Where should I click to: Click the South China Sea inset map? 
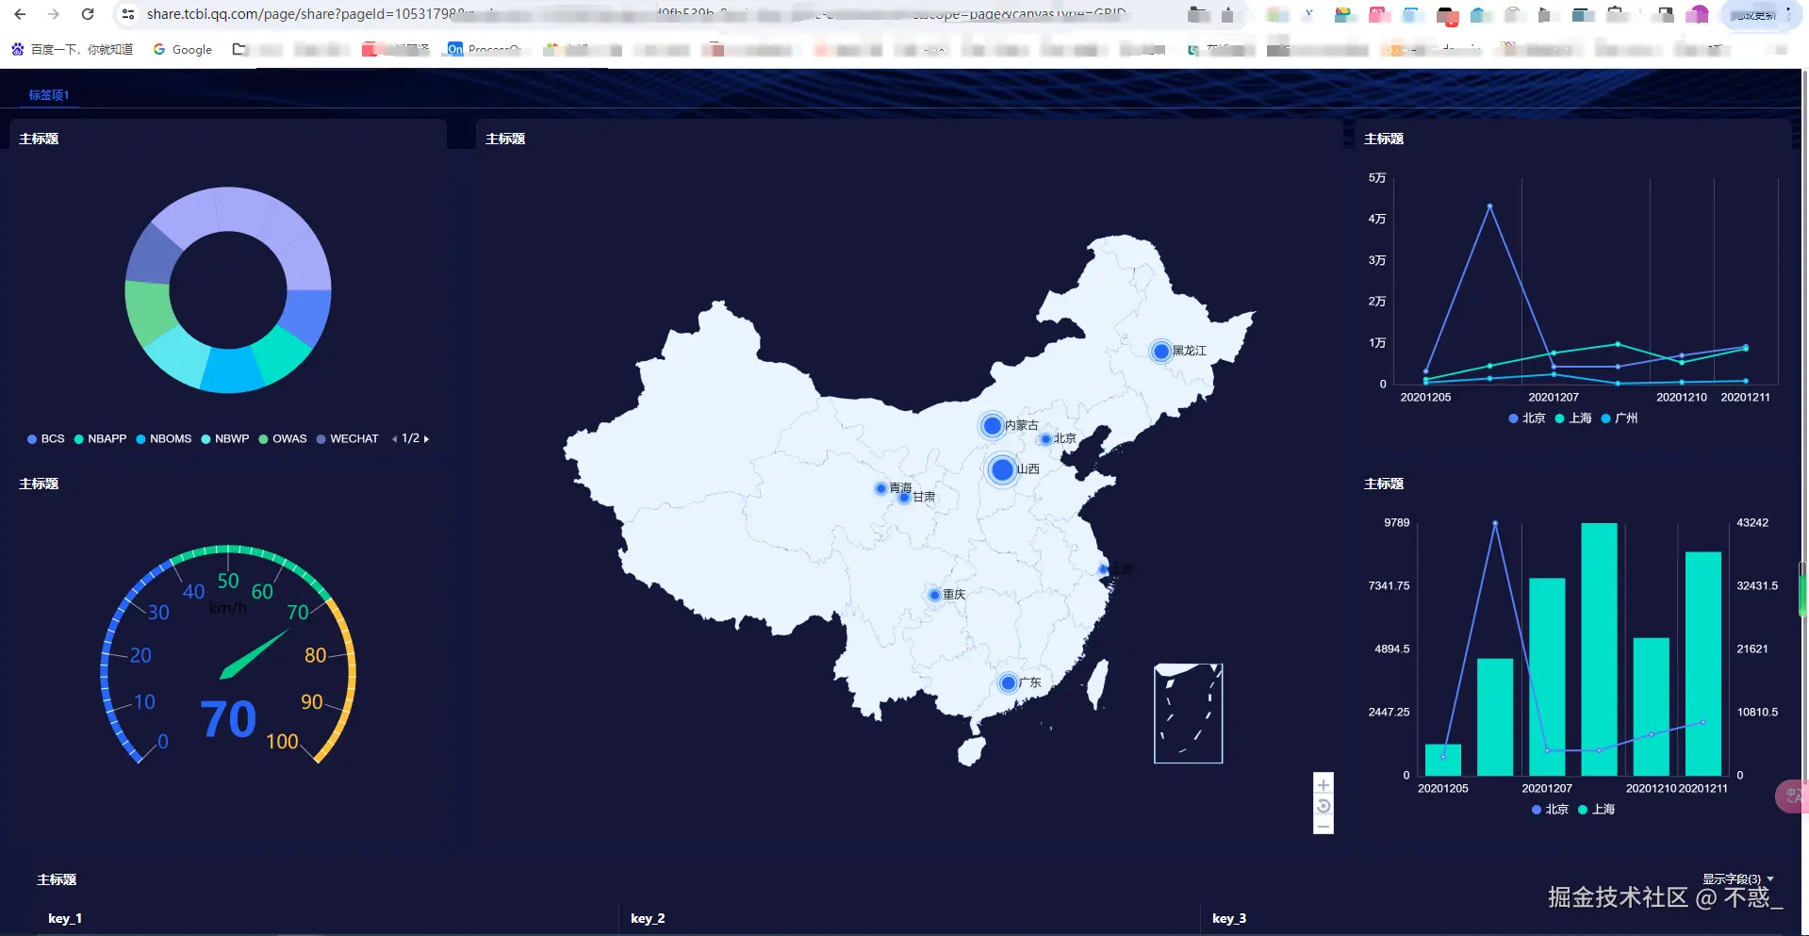1188,714
